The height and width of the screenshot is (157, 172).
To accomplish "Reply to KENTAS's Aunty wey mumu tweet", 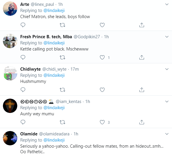I will point(23,122).
